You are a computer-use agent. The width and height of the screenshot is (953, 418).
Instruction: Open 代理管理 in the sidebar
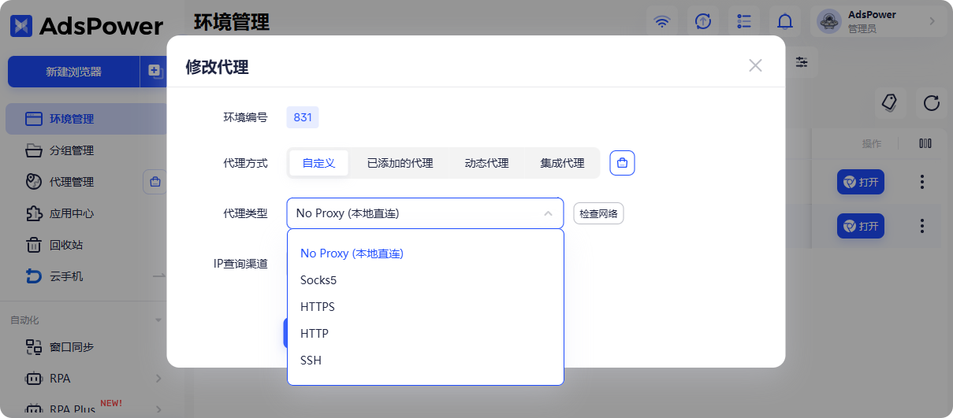pyautogui.click(x=72, y=182)
